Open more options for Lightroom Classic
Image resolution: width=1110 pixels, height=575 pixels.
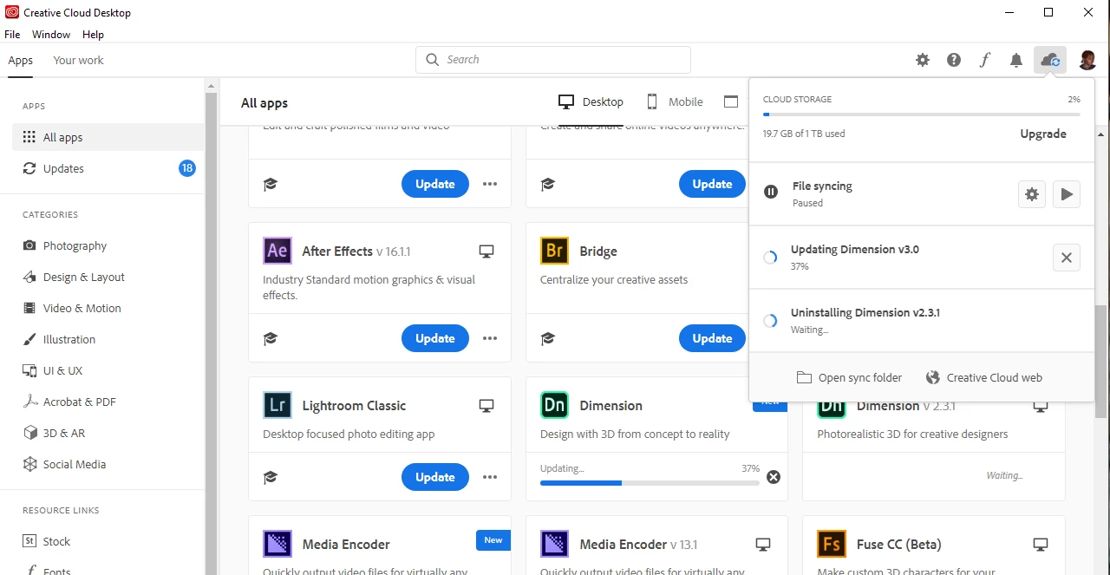(x=490, y=477)
